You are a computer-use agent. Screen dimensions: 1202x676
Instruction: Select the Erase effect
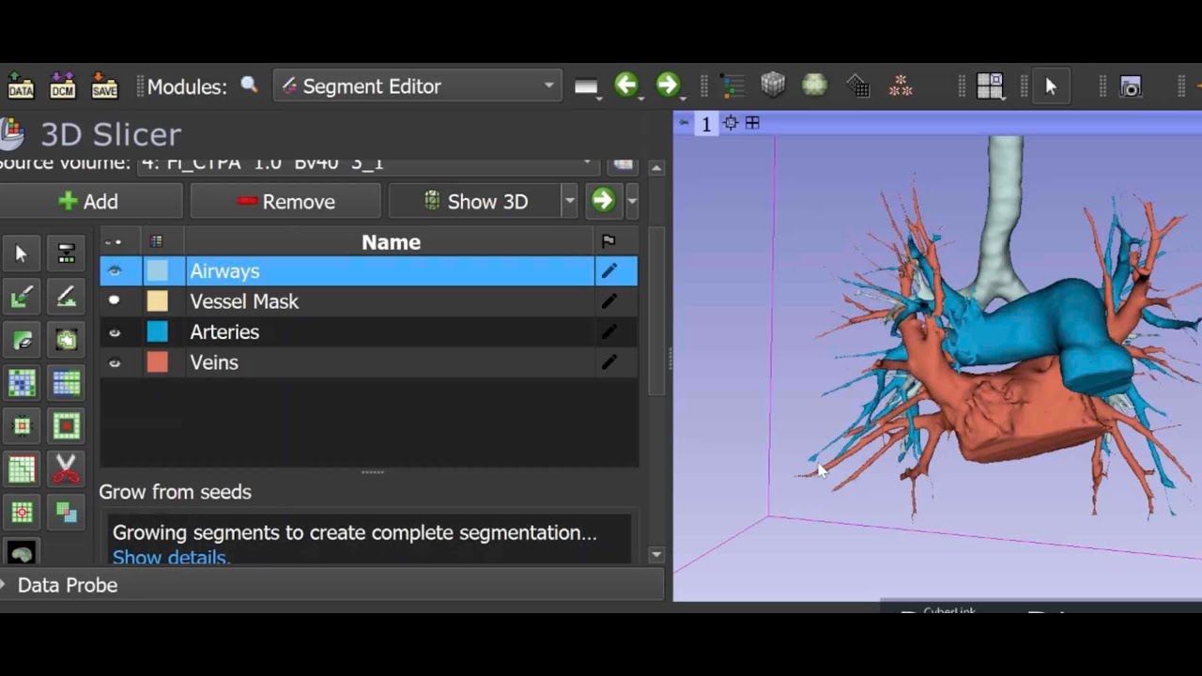[x=22, y=340]
